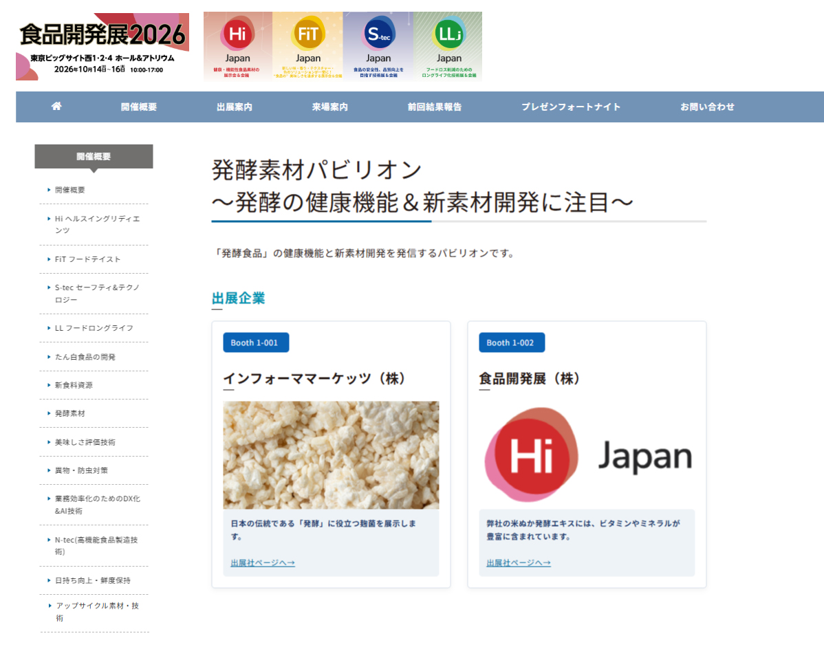824x645 pixels.
Task: Click お問い合わせ in navigation bar
Action: 707,107
